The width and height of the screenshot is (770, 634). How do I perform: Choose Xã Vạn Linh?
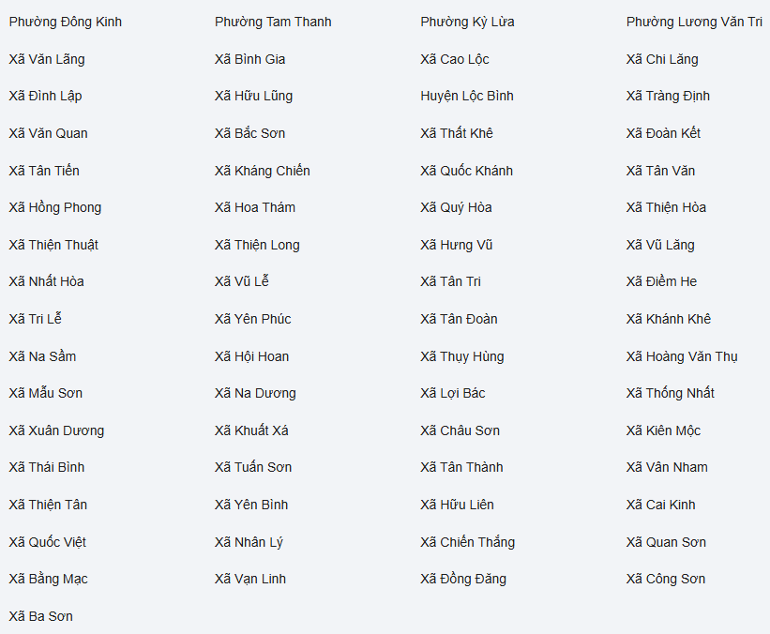[250, 579]
